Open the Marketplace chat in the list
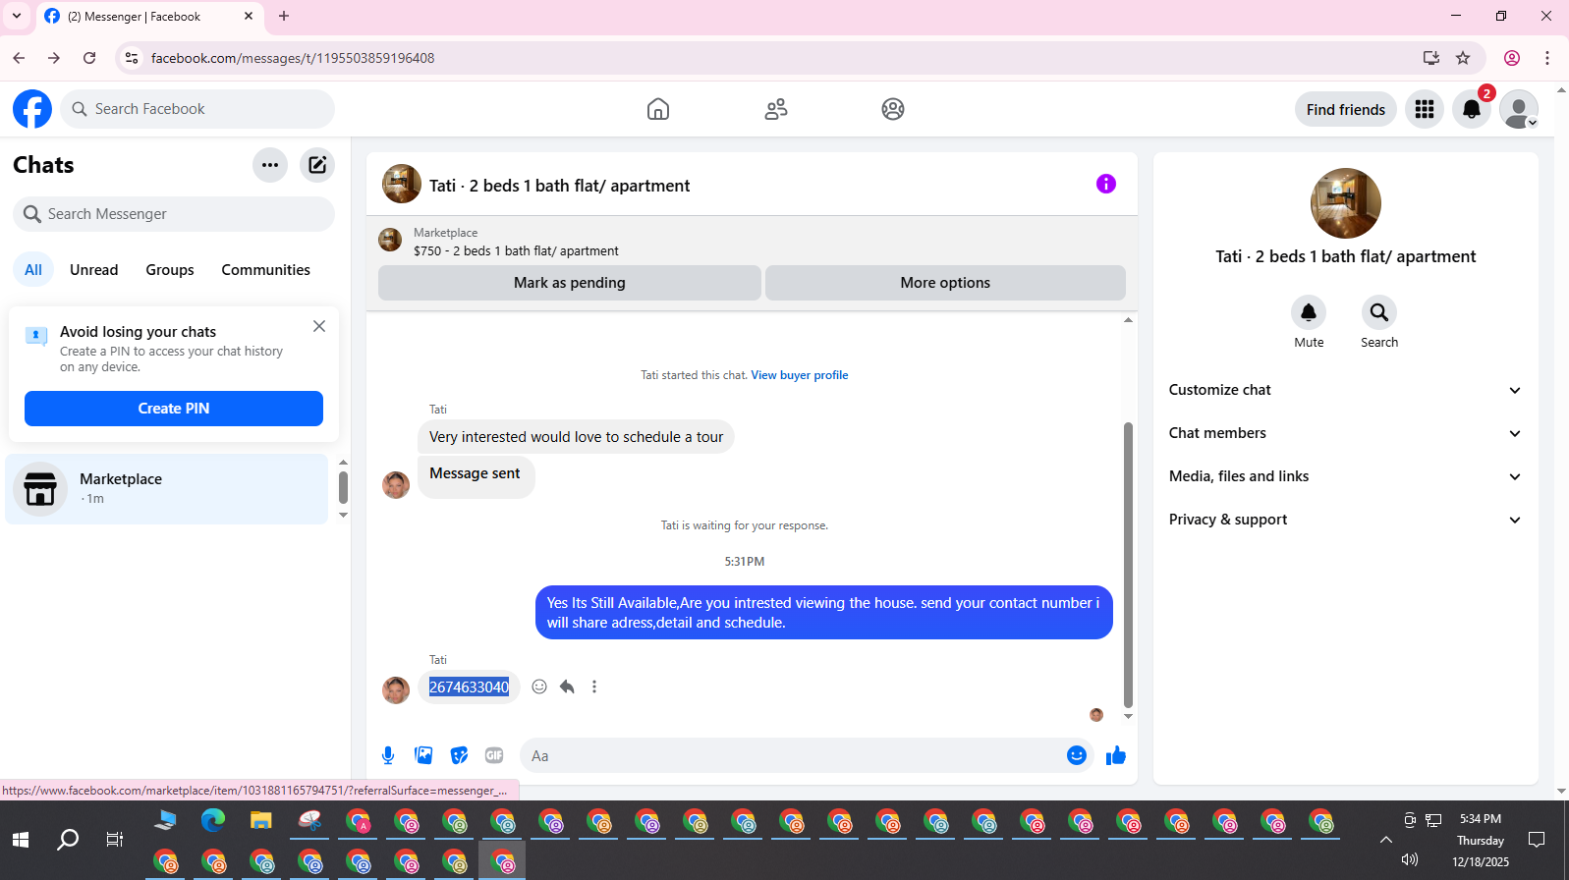 click(x=167, y=489)
